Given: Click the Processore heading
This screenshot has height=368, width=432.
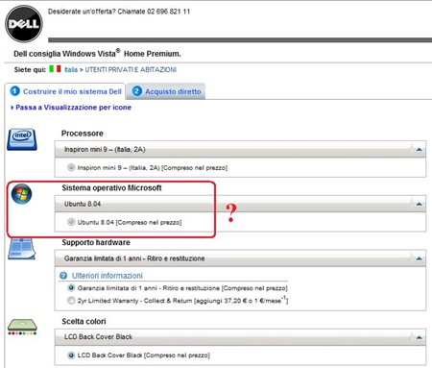Looking at the screenshot, I should coord(83,134).
